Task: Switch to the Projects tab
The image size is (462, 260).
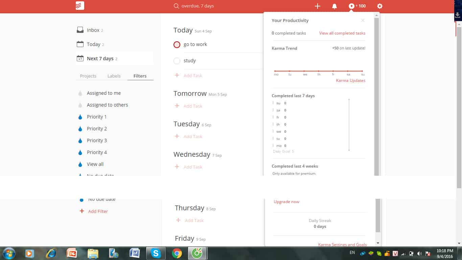Action: [x=88, y=76]
